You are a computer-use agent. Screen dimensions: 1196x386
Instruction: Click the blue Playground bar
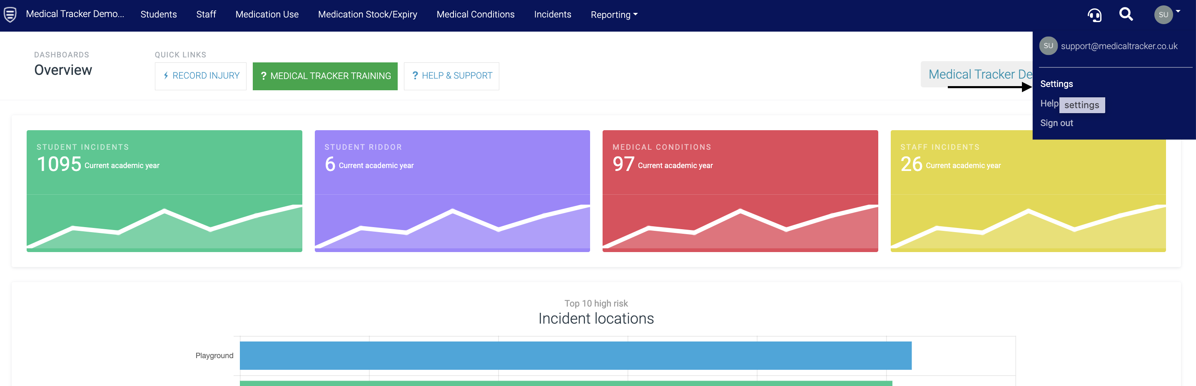point(576,355)
